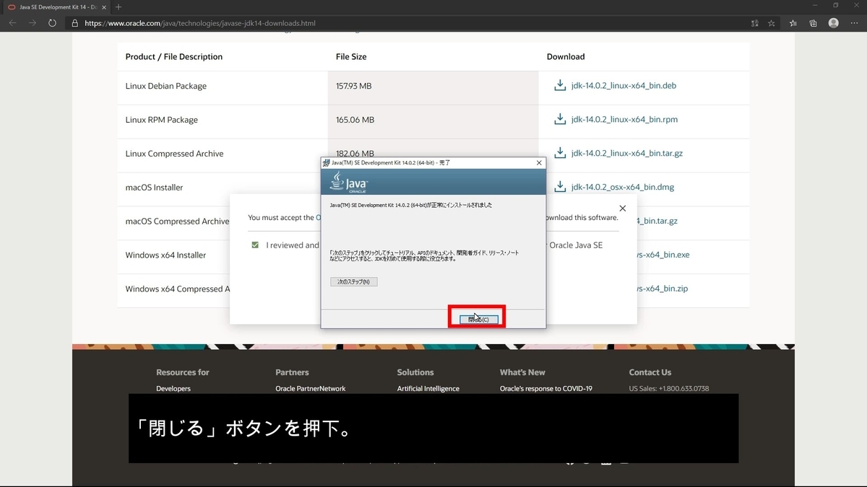Download jdk-14.0.2_osx-x64_bin.dmg link
The image size is (867, 487).
tap(622, 187)
